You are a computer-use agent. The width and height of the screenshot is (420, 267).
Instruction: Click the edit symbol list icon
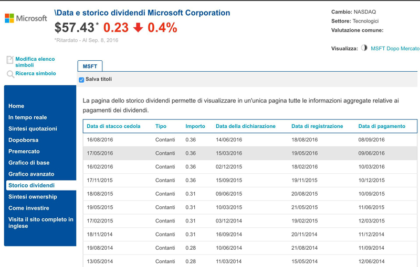(10, 60)
